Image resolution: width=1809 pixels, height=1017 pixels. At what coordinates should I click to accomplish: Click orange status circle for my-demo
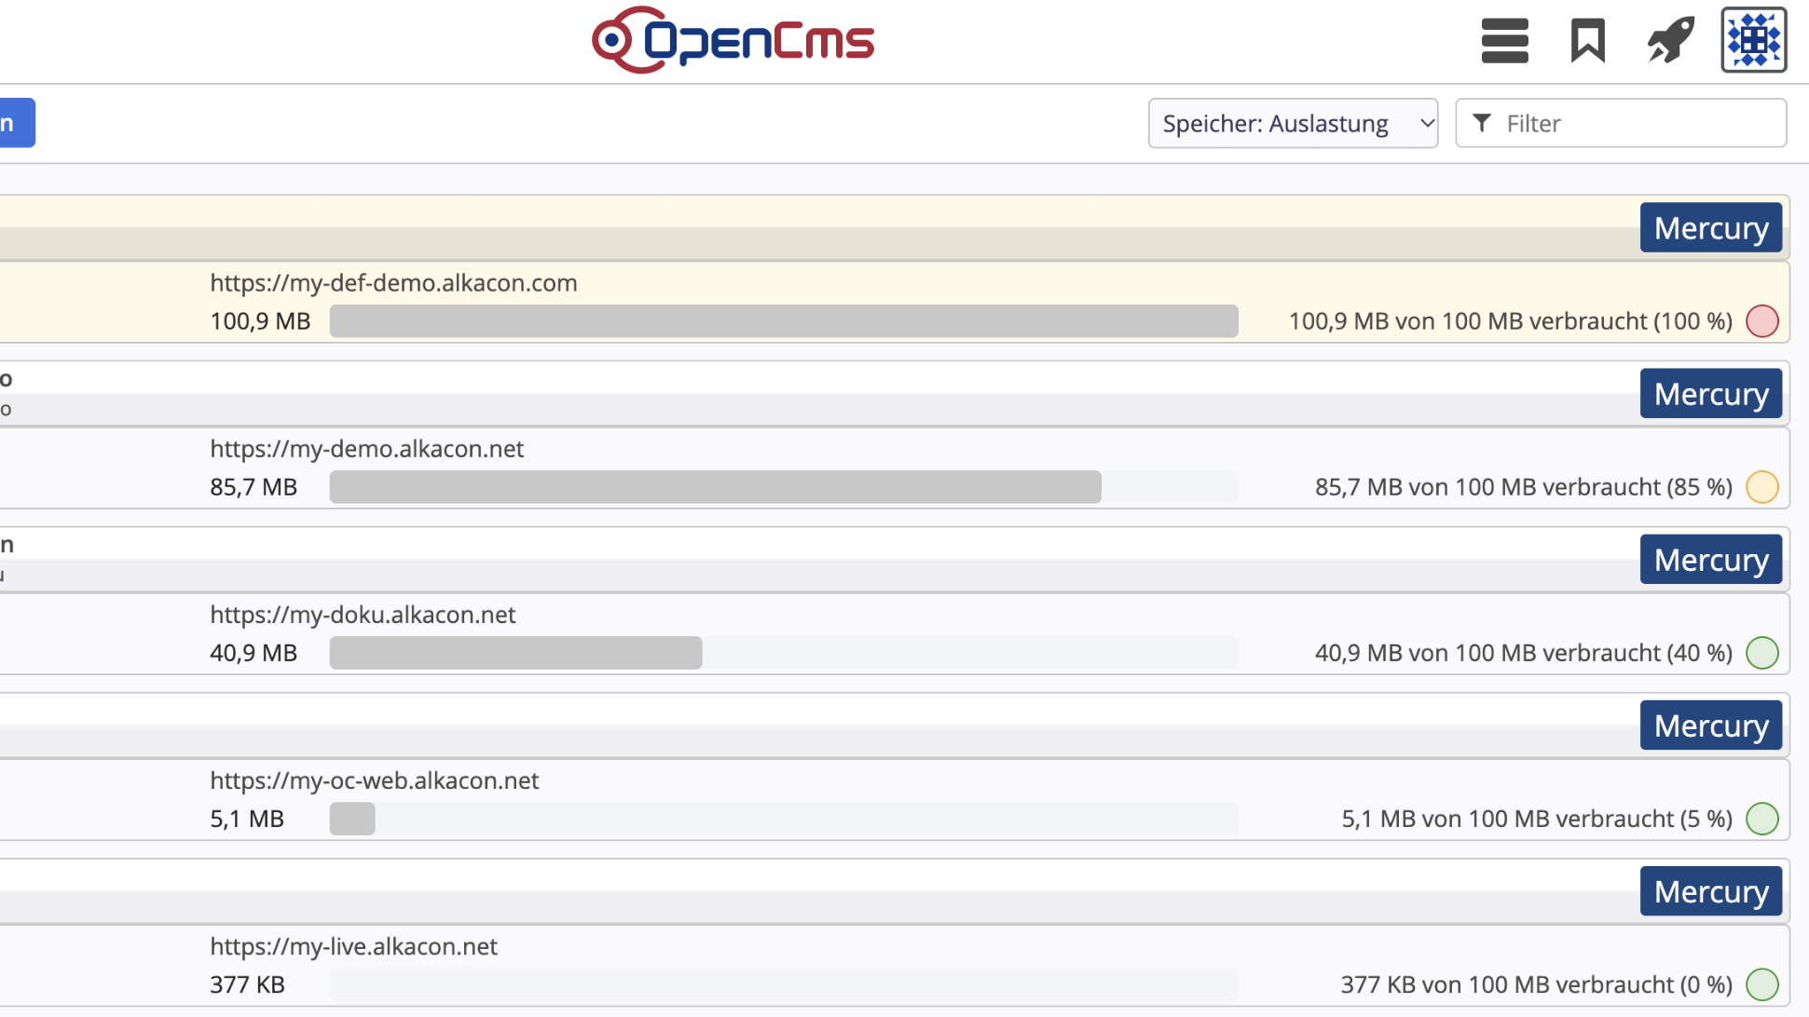pos(1761,487)
